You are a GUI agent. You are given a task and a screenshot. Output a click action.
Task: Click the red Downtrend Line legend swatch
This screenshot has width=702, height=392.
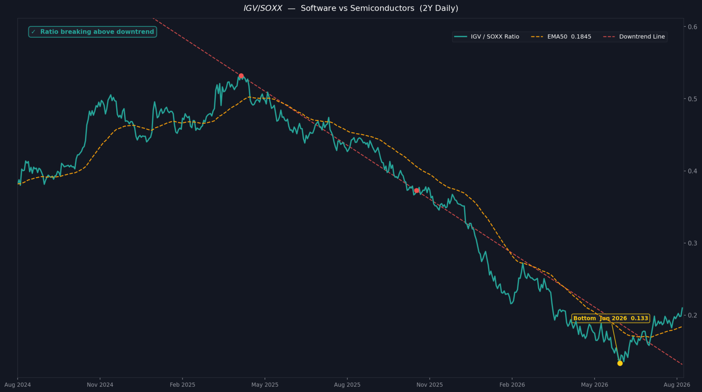click(x=609, y=37)
